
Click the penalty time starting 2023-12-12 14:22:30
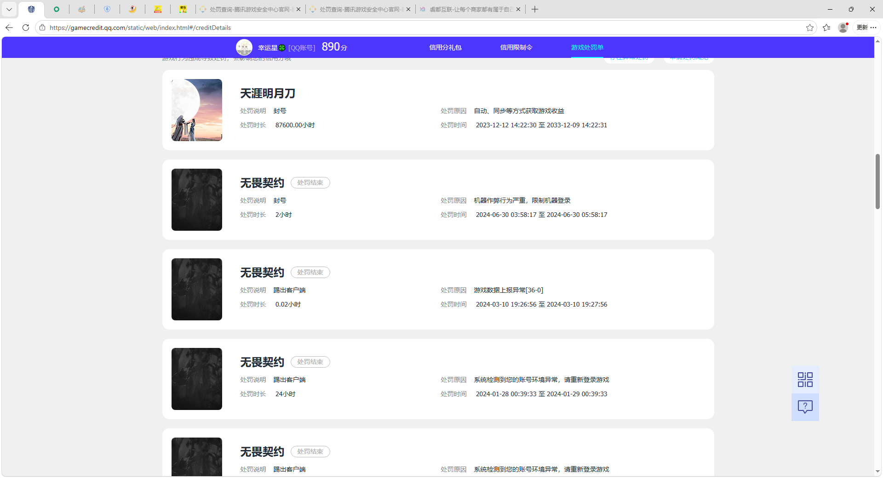541,125
